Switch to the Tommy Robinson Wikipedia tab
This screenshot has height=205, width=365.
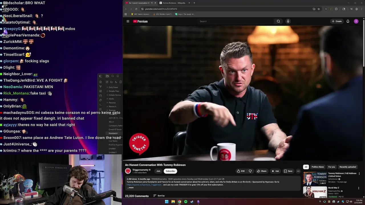tap(174, 3)
